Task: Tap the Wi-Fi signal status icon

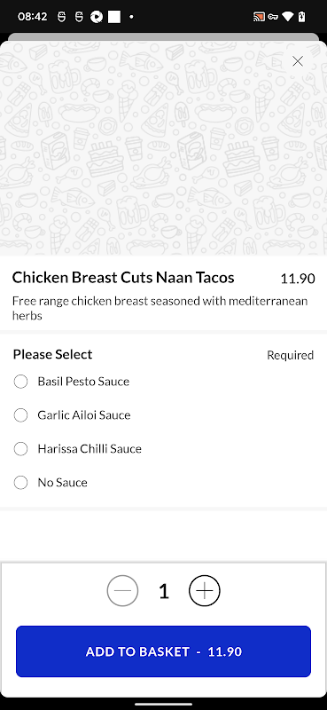Action: tap(288, 17)
